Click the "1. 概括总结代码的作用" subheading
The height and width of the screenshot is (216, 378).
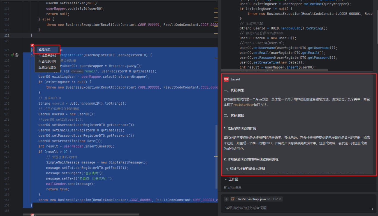(240, 128)
